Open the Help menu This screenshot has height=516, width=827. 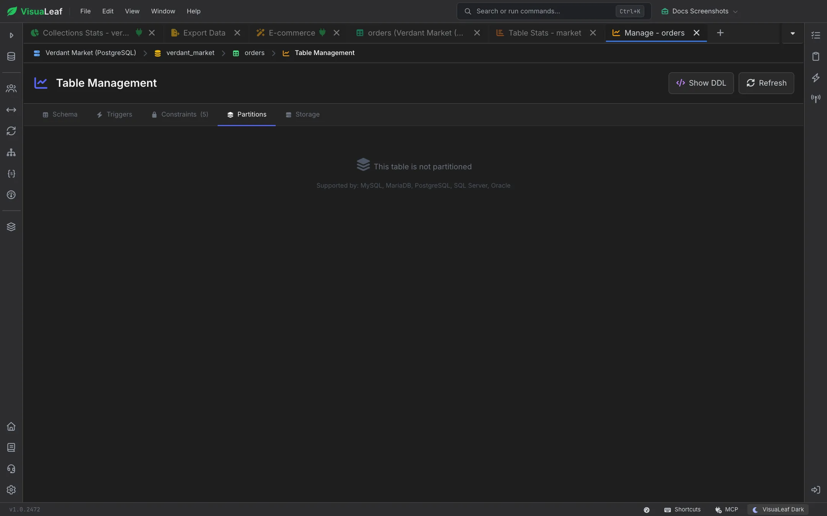(193, 11)
